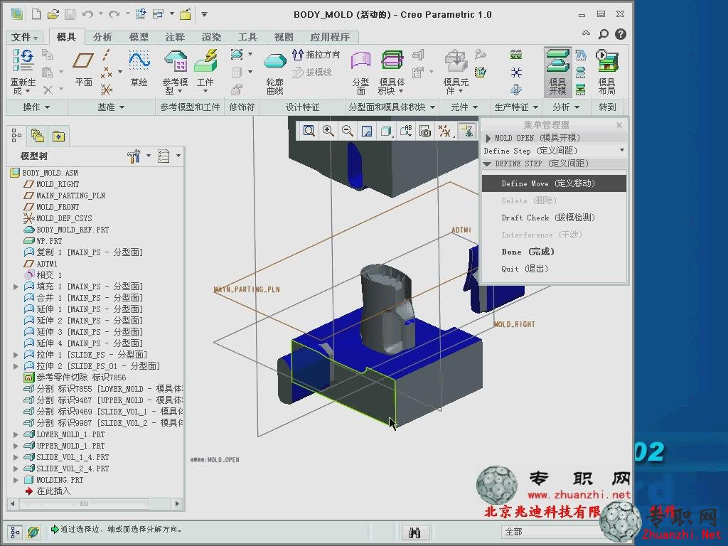Screen dimensions: 728x546
Task: Select Define Move (定义移动) in menu manager
Action: pyautogui.click(x=554, y=183)
